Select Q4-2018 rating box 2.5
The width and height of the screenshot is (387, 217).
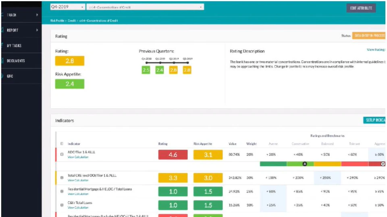click(x=146, y=70)
